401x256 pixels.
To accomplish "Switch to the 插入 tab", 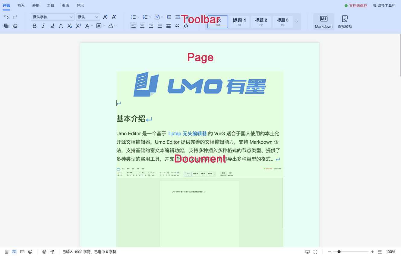I will (21, 6).
